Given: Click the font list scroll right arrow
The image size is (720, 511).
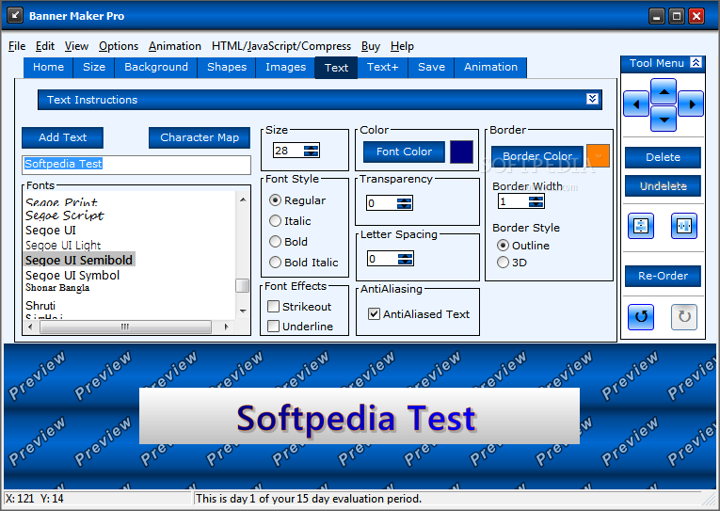Looking at the screenshot, I should point(227,327).
